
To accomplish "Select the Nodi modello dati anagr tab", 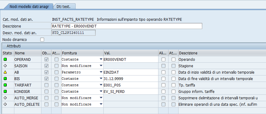I will [x=29, y=6].
